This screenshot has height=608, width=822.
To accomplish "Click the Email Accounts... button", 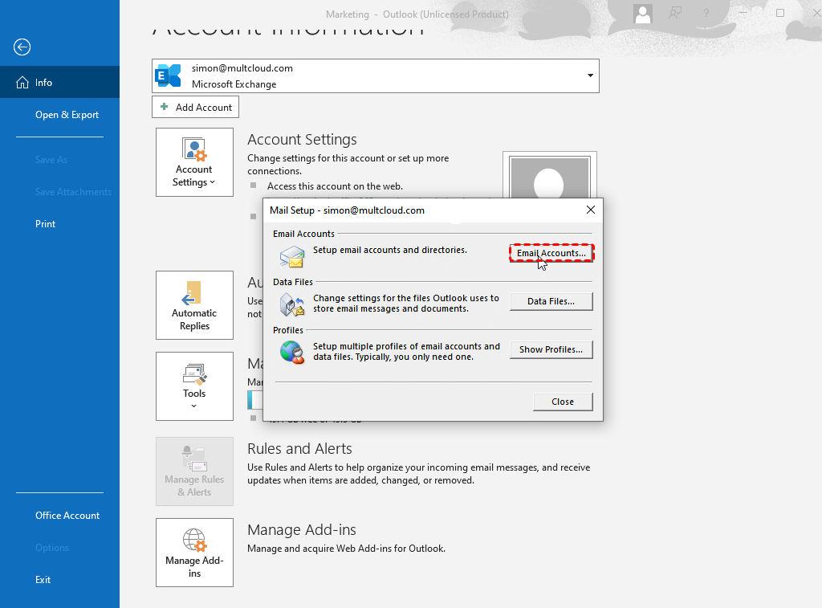I will click(551, 253).
